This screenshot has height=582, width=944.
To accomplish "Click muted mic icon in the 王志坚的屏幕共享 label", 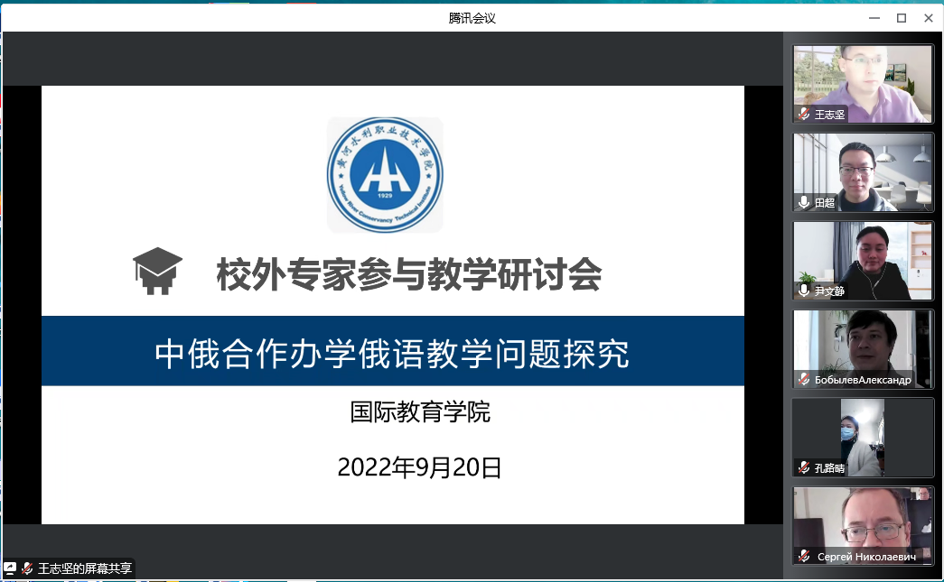I will (x=27, y=568).
